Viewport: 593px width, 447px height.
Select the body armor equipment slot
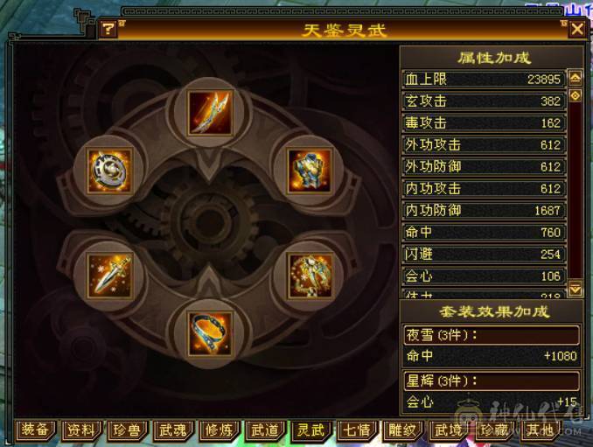(x=310, y=171)
